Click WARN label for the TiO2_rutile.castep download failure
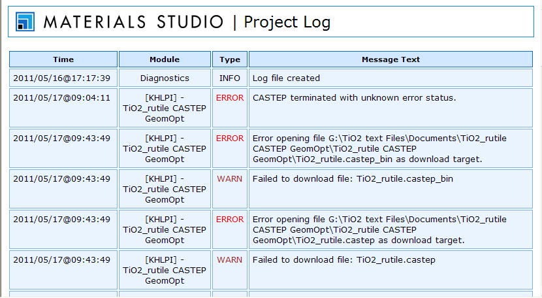 (x=230, y=260)
